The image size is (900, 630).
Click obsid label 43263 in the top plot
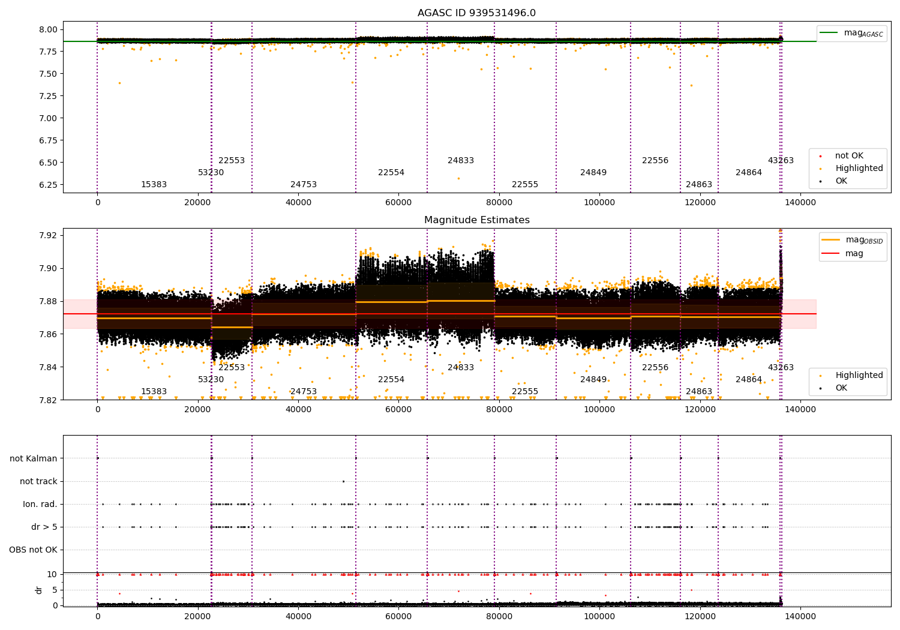(781, 161)
